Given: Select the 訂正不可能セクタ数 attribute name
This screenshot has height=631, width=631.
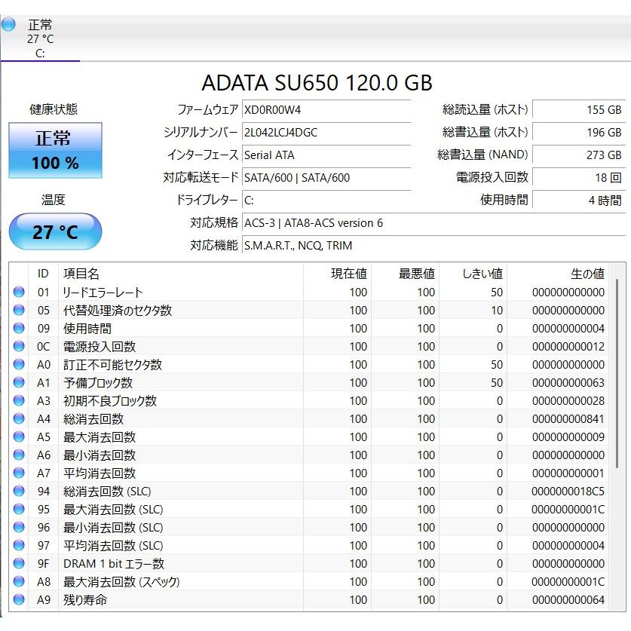Looking at the screenshot, I should coord(112,365).
